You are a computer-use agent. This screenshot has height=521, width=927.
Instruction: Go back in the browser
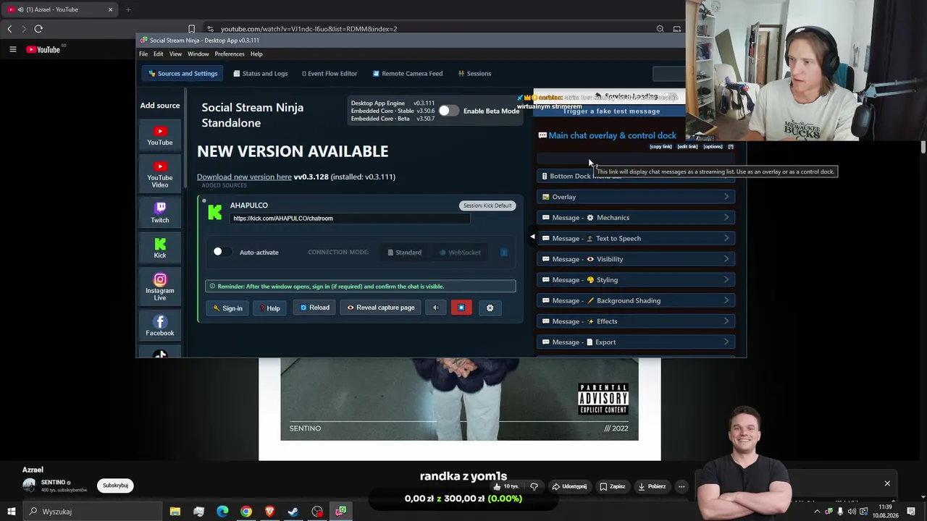coord(9,29)
